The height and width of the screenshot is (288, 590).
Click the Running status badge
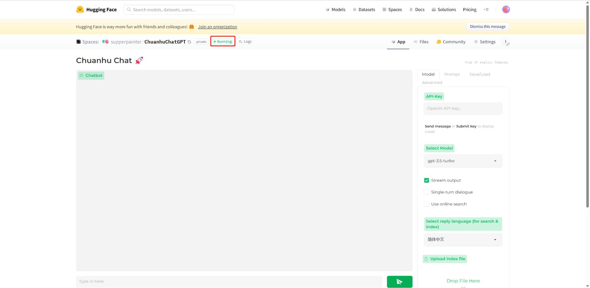click(x=223, y=42)
